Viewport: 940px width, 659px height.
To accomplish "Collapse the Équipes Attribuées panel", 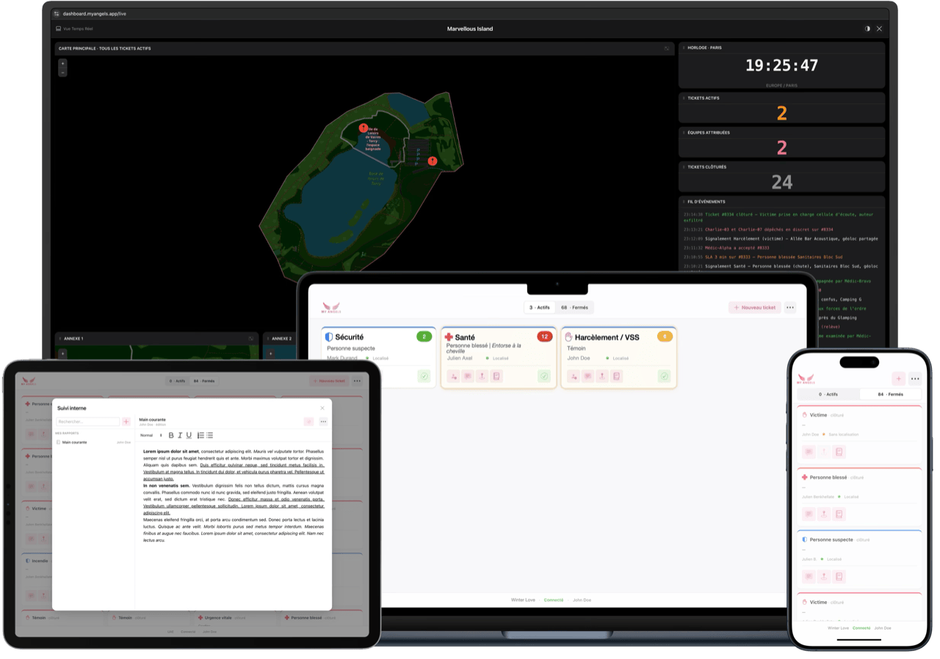I will pyautogui.click(x=684, y=133).
